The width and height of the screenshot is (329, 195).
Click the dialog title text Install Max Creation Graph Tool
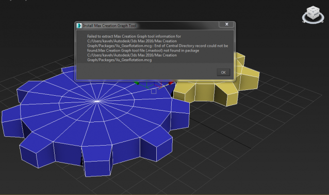(109, 26)
